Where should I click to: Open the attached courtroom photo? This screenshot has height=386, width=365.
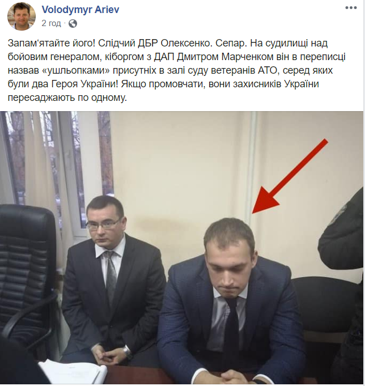pyautogui.click(x=182, y=248)
